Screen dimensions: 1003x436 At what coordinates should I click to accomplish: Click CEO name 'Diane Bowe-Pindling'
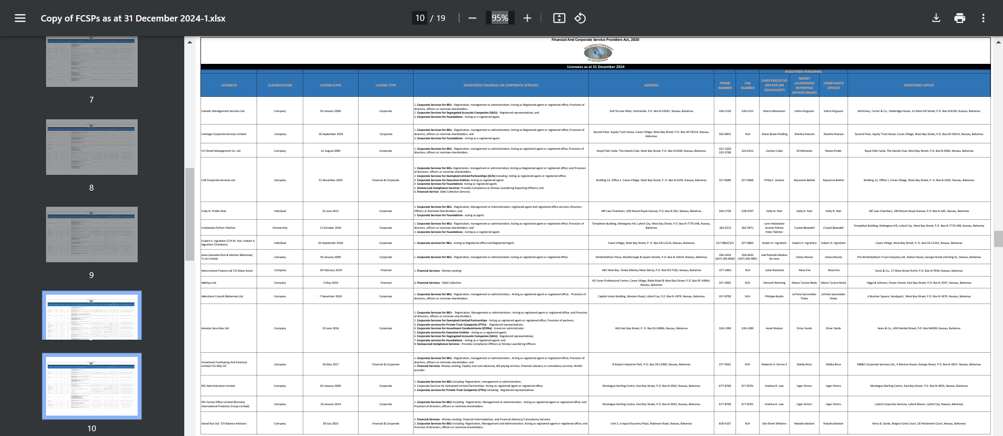click(x=774, y=134)
